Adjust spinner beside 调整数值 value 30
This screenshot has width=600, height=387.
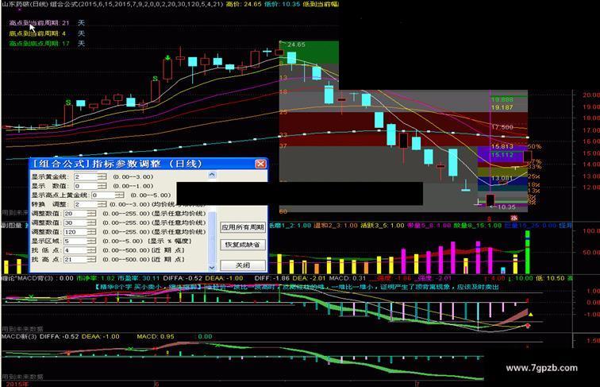click(91, 223)
